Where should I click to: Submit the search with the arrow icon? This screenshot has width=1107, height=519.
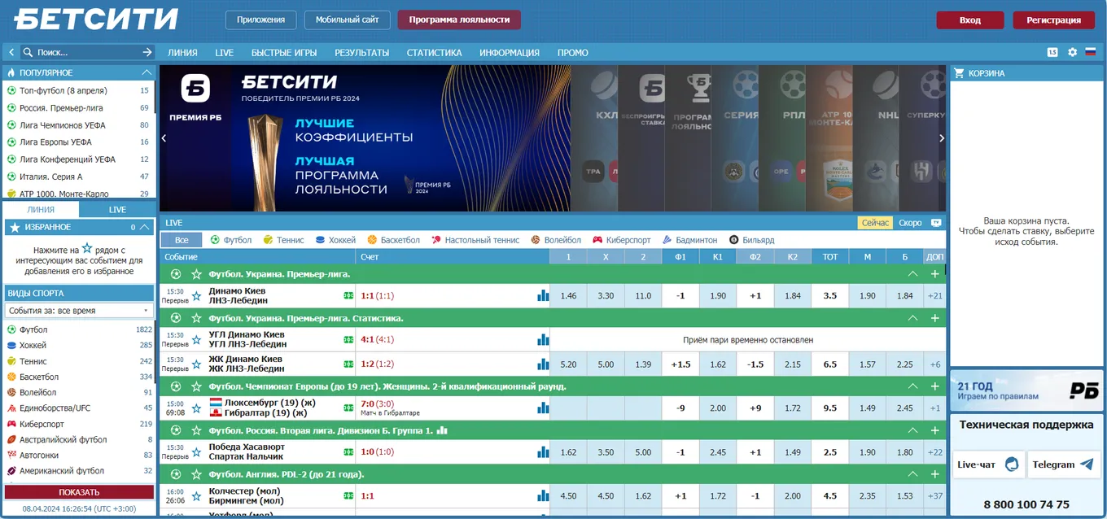click(147, 52)
